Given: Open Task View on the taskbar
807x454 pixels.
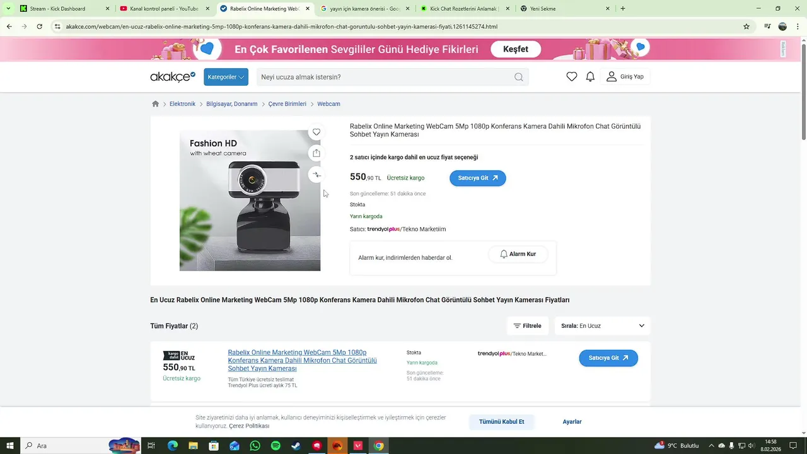Looking at the screenshot, I should pos(151,446).
